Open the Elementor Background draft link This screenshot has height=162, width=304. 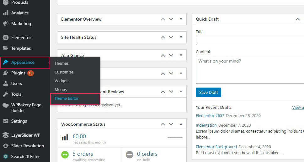[216, 147]
